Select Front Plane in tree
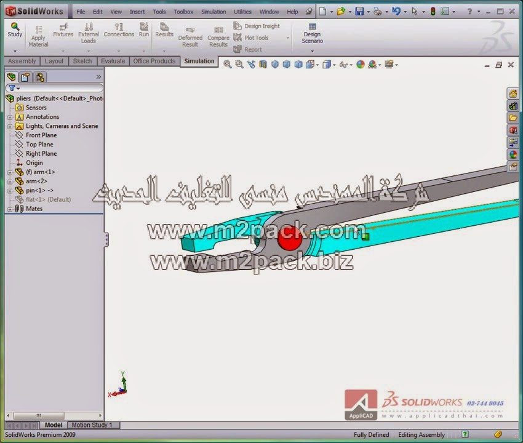523x443 pixels. [x=41, y=135]
